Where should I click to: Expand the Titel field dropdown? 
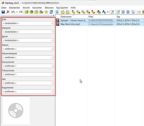pos(52,23)
